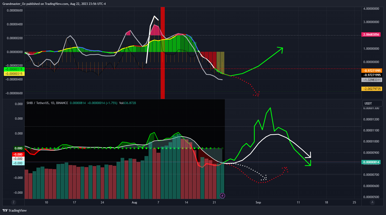
Task: Click the TradingView logo
Action: [14, 210]
